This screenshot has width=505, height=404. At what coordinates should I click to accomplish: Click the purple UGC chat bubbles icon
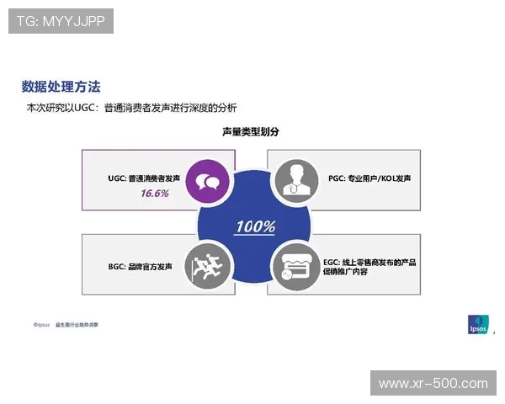pyautogui.click(x=207, y=182)
